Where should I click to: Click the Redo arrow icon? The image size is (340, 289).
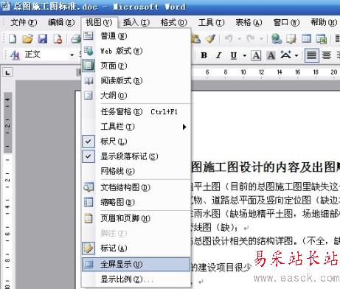pos(251,38)
